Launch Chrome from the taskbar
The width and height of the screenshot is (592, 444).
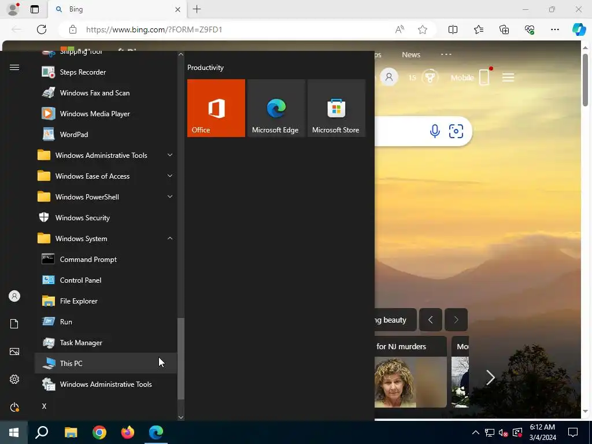click(x=99, y=432)
